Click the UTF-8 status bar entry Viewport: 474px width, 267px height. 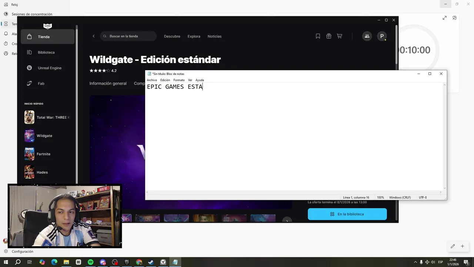pos(423,198)
